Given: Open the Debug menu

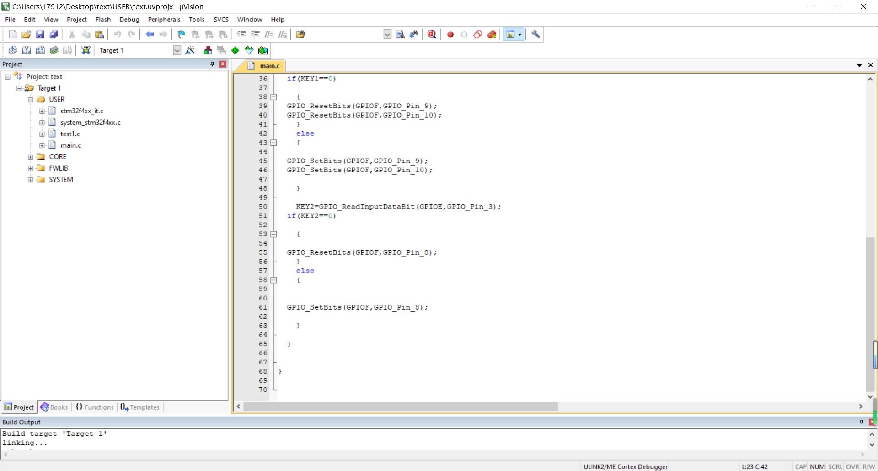Looking at the screenshot, I should click(x=129, y=20).
